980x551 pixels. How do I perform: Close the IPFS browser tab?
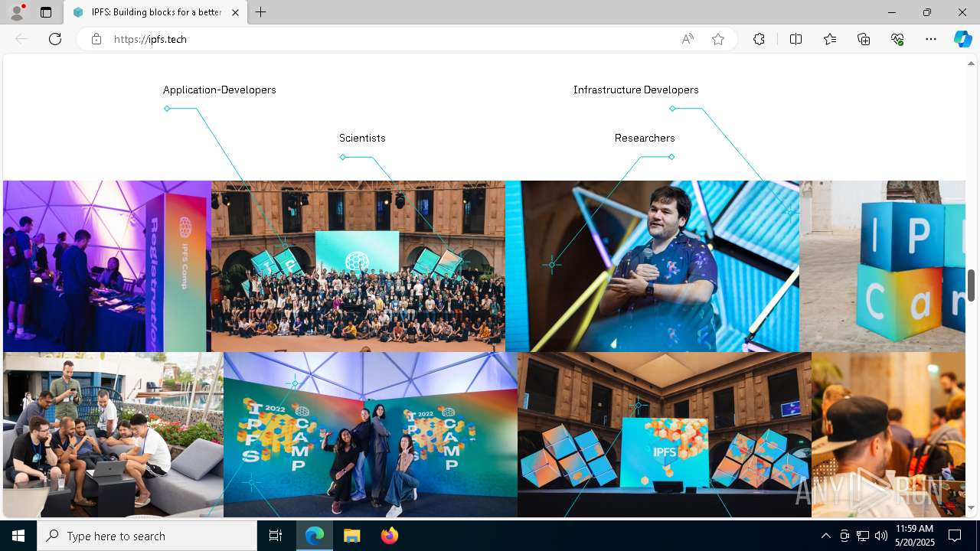pyautogui.click(x=235, y=12)
